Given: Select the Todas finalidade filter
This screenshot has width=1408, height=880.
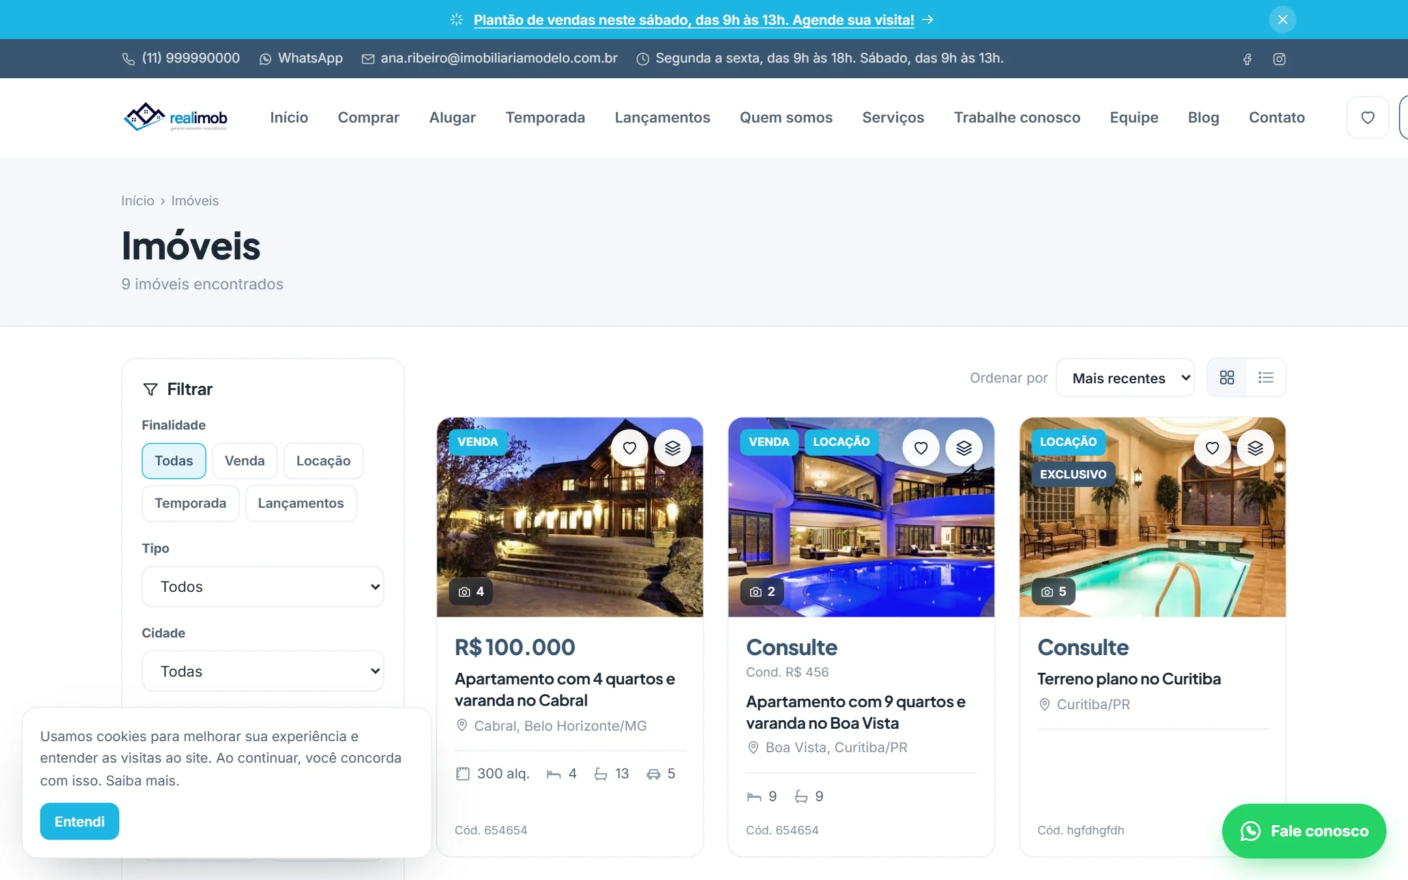Looking at the screenshot, I should click(x=174, y=461).
